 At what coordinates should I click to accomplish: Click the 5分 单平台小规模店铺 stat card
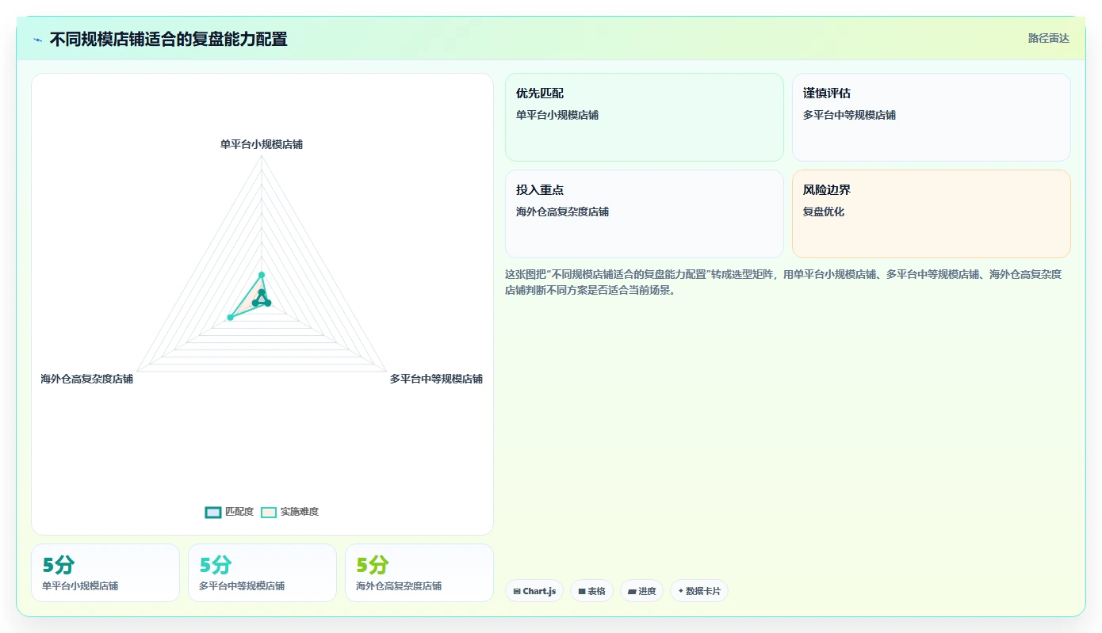105,573
